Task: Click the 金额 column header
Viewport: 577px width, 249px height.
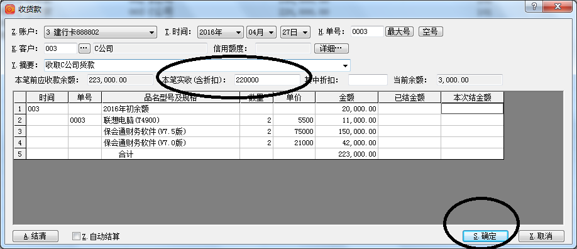Action: [x=347, y=97]
